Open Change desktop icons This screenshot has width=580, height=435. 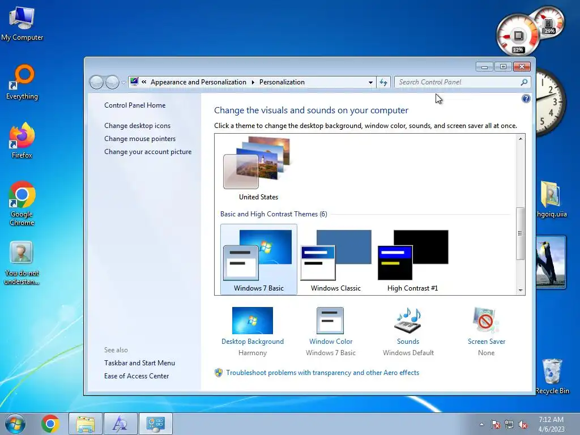[137, 125]
